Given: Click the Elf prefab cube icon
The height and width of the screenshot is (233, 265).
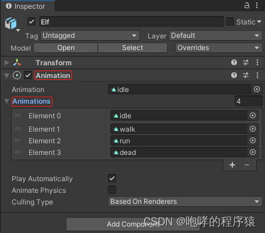Looking at the screenshot, I should click(x=11, y=23).
